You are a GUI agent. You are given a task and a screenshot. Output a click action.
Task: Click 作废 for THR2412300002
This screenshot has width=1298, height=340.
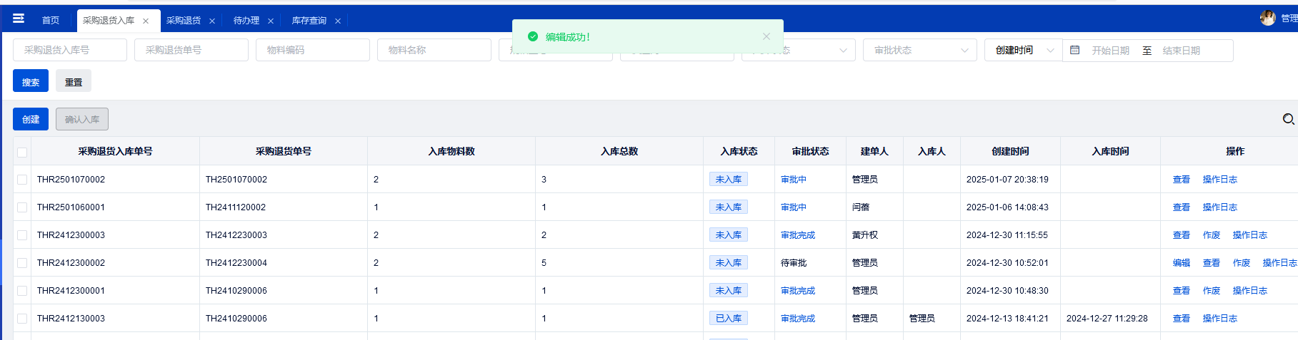[x=1242, y=263]
